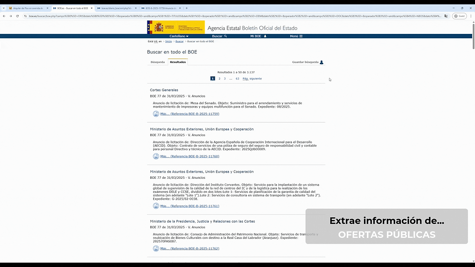Screen dimensions: 475x267
Task: Open the Menú hamburger item
Action: (296, 36)
